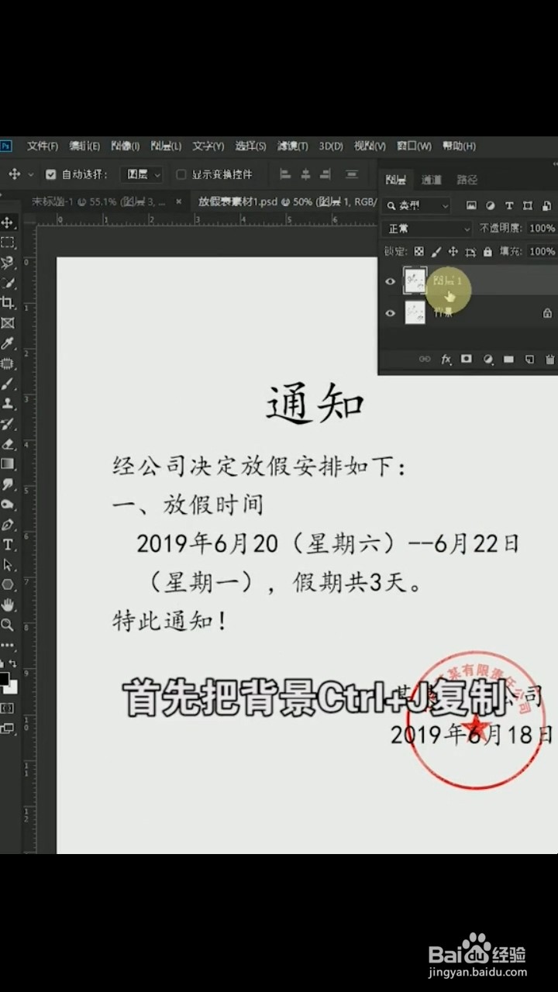Image resolution: width=558 pixels, height=992 pixels.
Task: Select the Pen tool
Action: click(x=8, y=525)
